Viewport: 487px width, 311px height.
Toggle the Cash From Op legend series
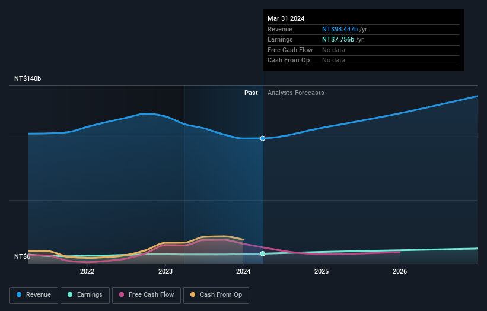click(216, 295)
